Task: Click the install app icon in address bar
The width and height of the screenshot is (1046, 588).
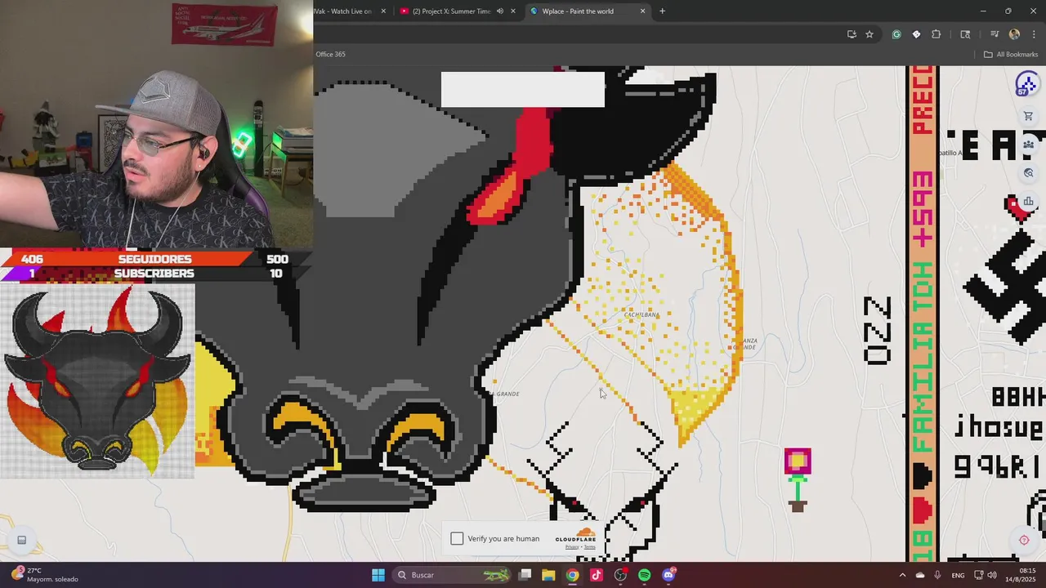Action: pyautogui.click(x=852, y=34)
